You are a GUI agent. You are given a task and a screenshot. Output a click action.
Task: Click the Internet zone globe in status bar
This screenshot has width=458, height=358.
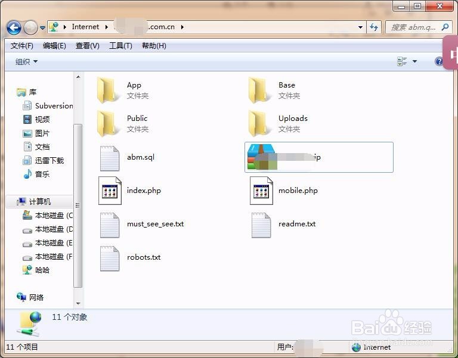point(356,347)
